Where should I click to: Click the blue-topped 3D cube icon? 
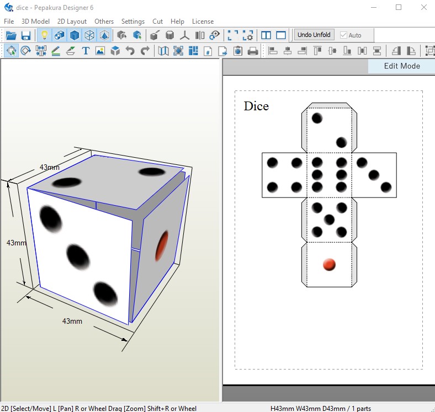[115, 51]
